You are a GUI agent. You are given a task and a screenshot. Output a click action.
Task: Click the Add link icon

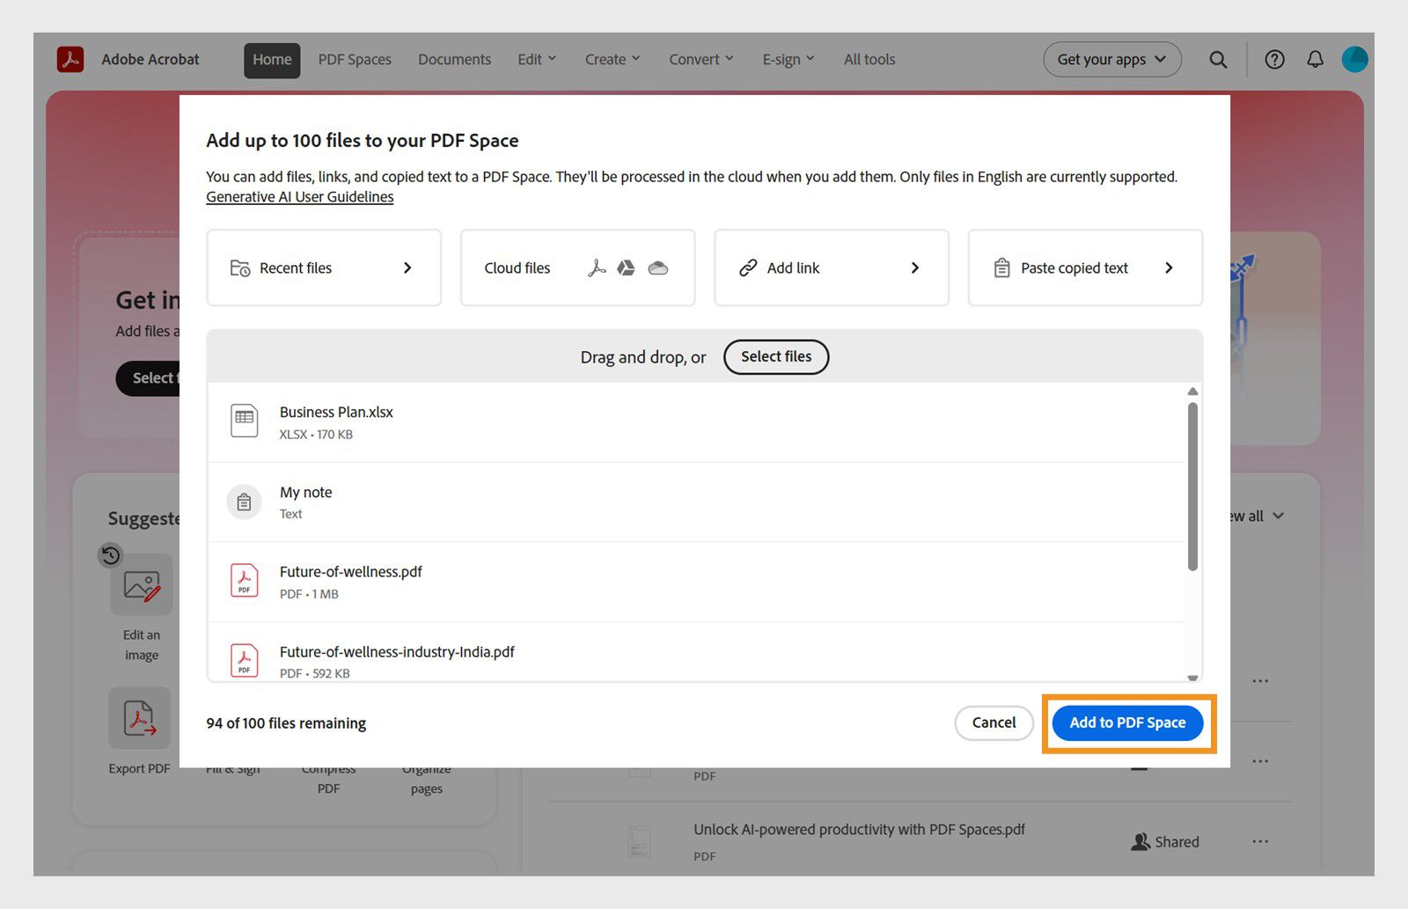point(749,268)
